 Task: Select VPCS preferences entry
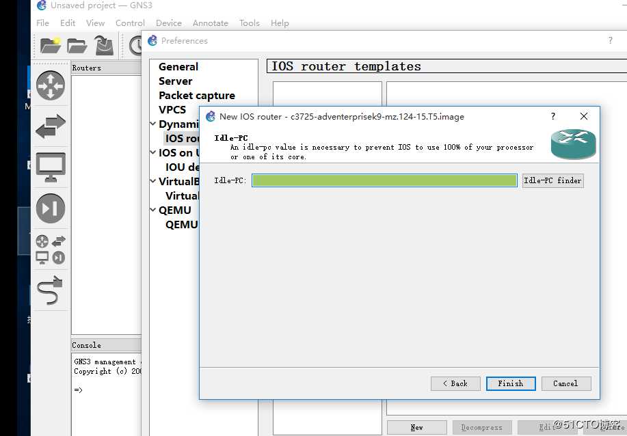point(172,109)
